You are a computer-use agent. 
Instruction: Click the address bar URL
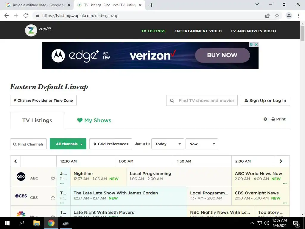click(80, 16)
